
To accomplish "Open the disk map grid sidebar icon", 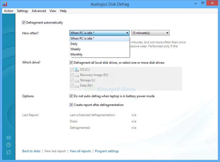I will click(x=8, y=138).
